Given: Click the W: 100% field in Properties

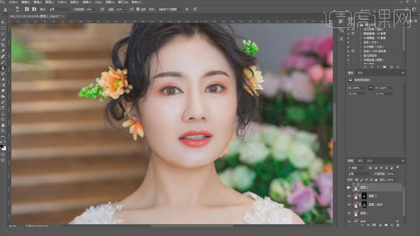Looking at the screenshot, I should pyautogui.click(x=359, y=88).
